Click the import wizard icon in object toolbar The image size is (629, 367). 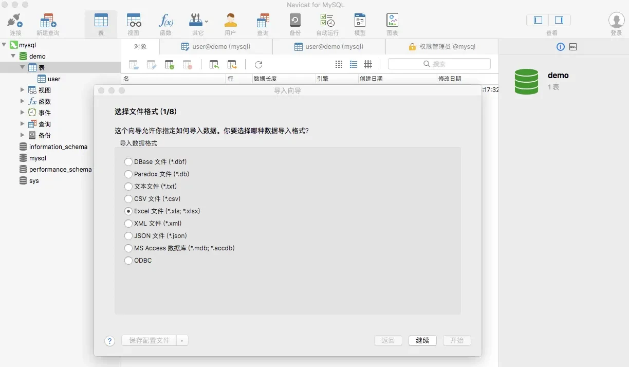coord(214,65)
